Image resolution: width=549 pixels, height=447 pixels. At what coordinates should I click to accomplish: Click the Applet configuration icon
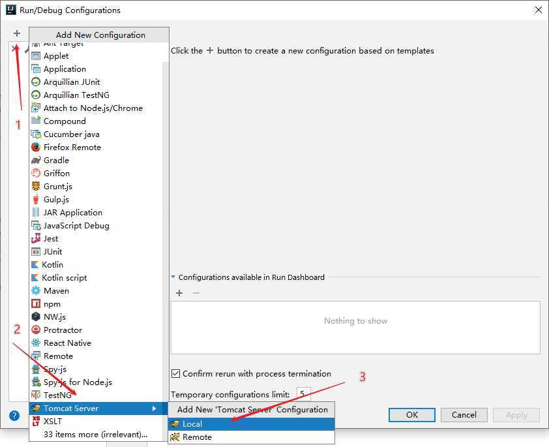click(x=36, y=56)
